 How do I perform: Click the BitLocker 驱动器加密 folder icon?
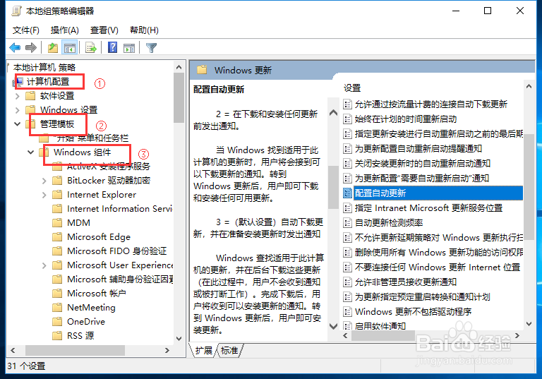click(57, 181)
